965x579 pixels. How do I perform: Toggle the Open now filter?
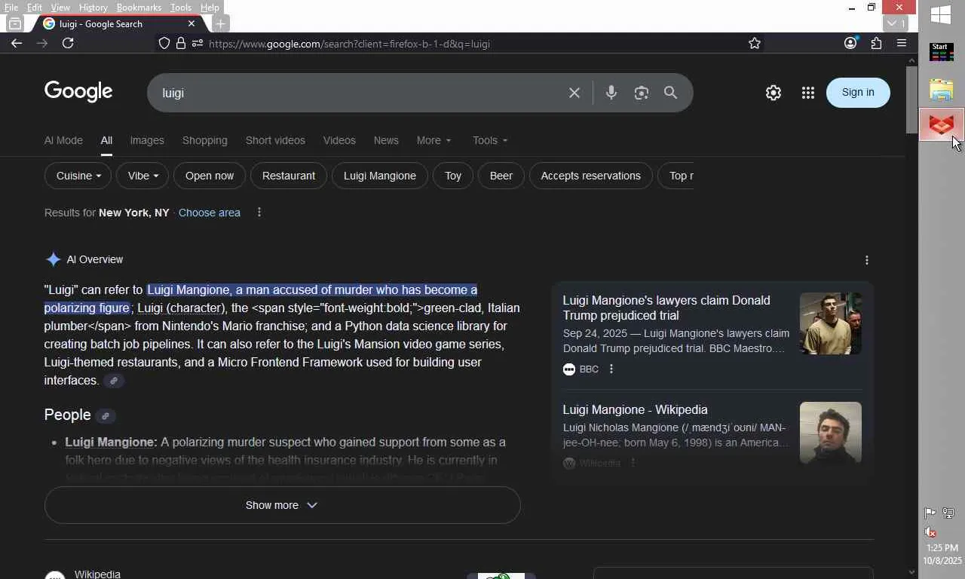coord(210,176)
